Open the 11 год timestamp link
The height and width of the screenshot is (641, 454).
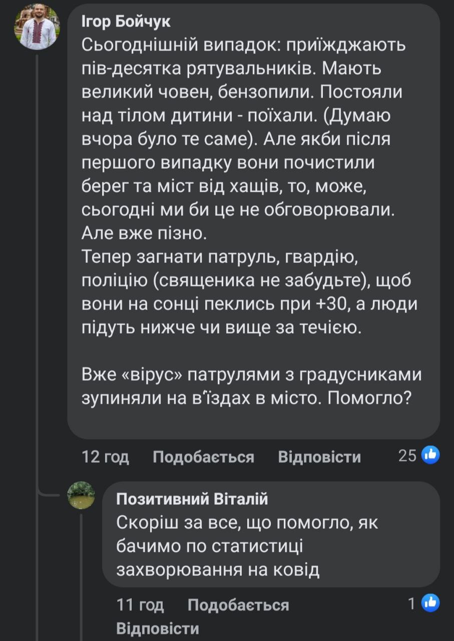[140, 605]
